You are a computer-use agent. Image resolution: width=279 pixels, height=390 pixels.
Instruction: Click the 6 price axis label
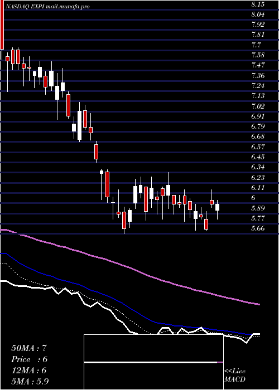pyautogui.click(x=253, y=198)
